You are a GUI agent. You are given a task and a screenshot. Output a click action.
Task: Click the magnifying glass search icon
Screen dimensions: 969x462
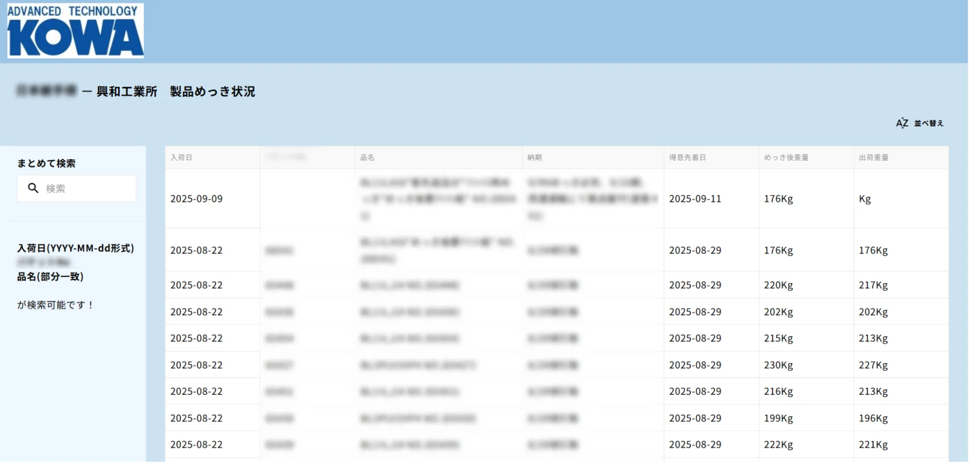tap(33, 188)
